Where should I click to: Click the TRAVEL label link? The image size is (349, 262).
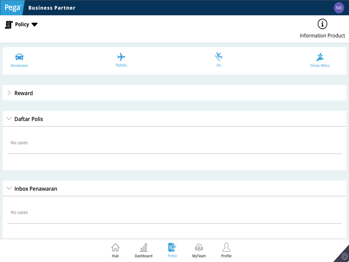tap(121, 65)
